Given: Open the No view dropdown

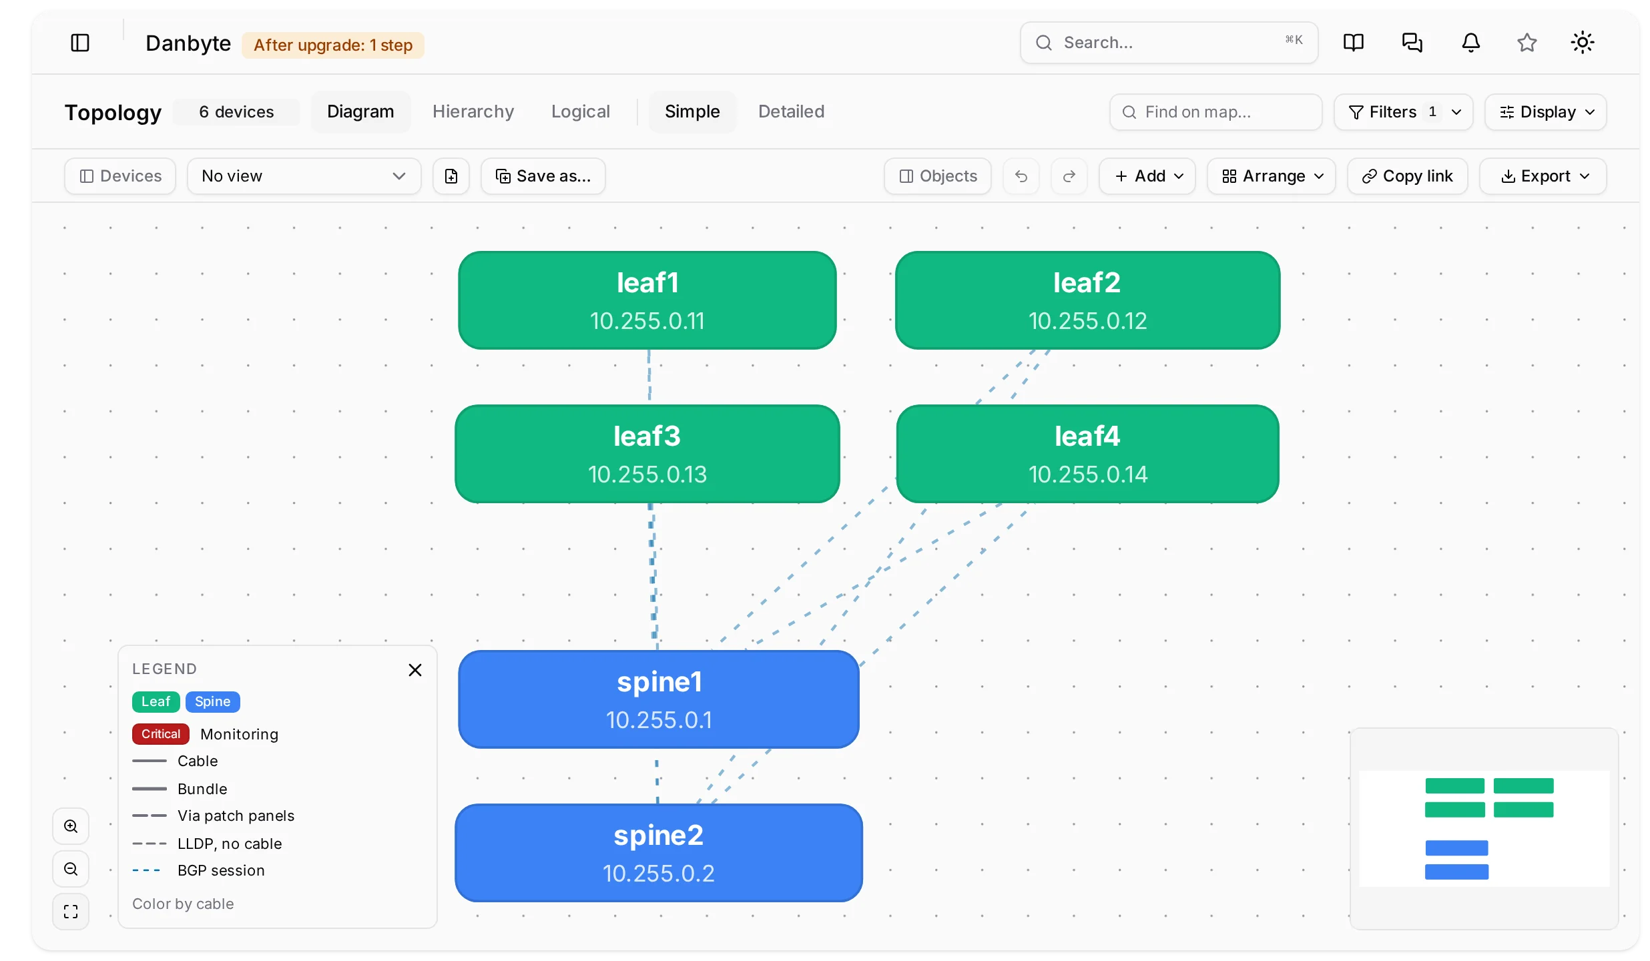Looking at the screenshot, I should (304, 176).
